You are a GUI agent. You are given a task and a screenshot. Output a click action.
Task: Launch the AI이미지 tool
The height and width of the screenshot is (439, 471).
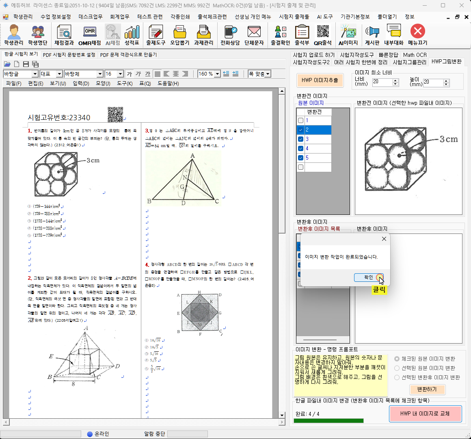pos(348,35)
